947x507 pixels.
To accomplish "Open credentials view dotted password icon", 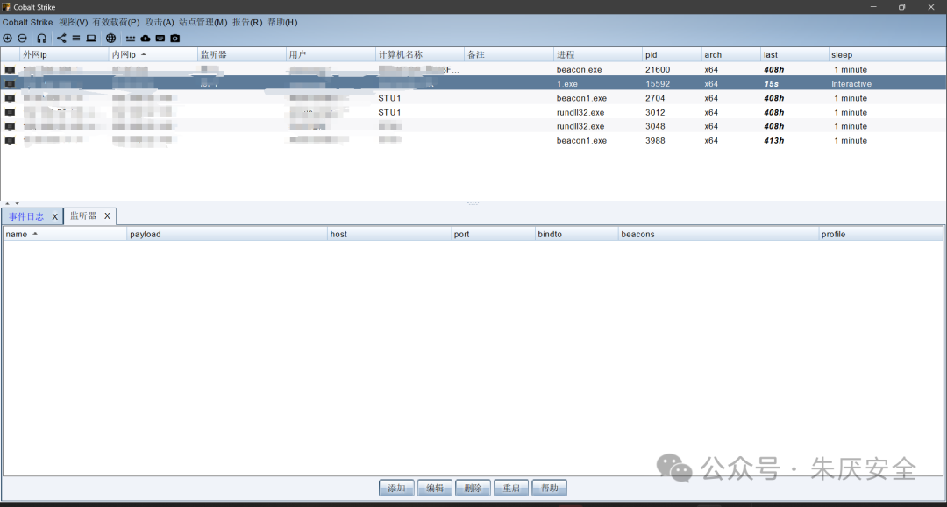I will click(x=131, y=38).
